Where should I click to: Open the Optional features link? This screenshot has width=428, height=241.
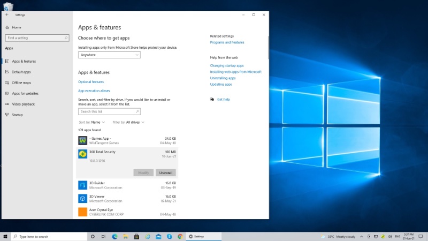[91, 82]
